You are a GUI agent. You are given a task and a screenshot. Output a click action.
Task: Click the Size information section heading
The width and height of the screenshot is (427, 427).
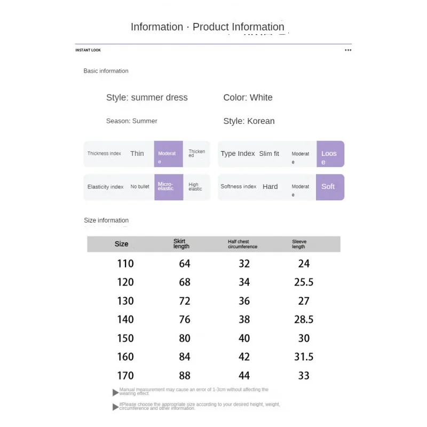(106, 220)
